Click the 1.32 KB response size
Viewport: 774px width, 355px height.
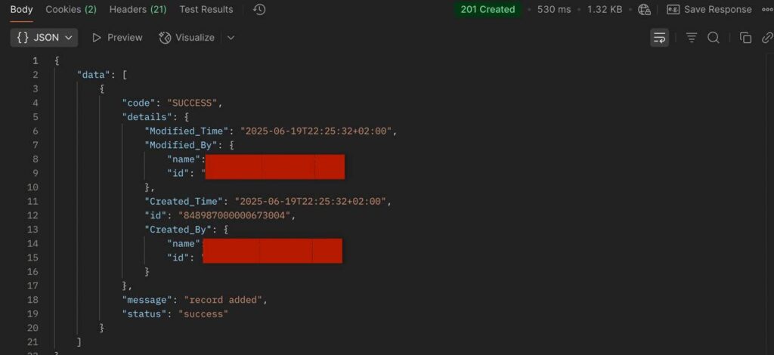(x=605, y=9)
